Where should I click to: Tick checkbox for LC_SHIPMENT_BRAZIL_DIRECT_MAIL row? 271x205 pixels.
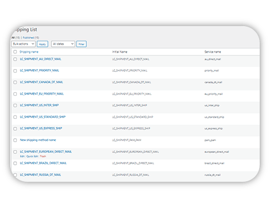coord(15,163)
